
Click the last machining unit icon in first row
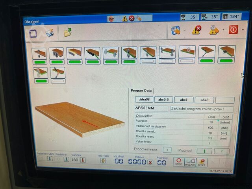tap(226, 52)
